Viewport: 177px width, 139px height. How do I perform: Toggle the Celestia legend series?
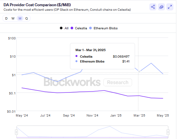coord(79,28)
